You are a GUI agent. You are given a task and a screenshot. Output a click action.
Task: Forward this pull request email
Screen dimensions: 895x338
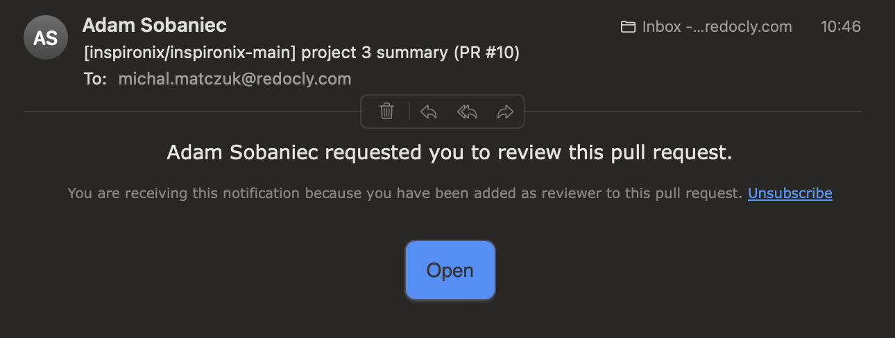(x=505, y=112)
